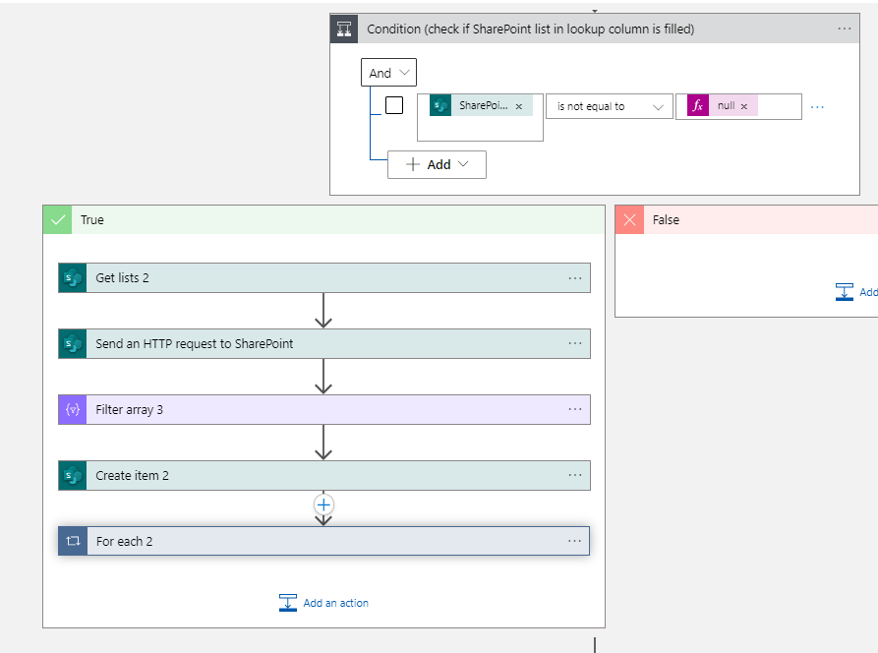Select the loop icon on For each 2

coord(72,541)
